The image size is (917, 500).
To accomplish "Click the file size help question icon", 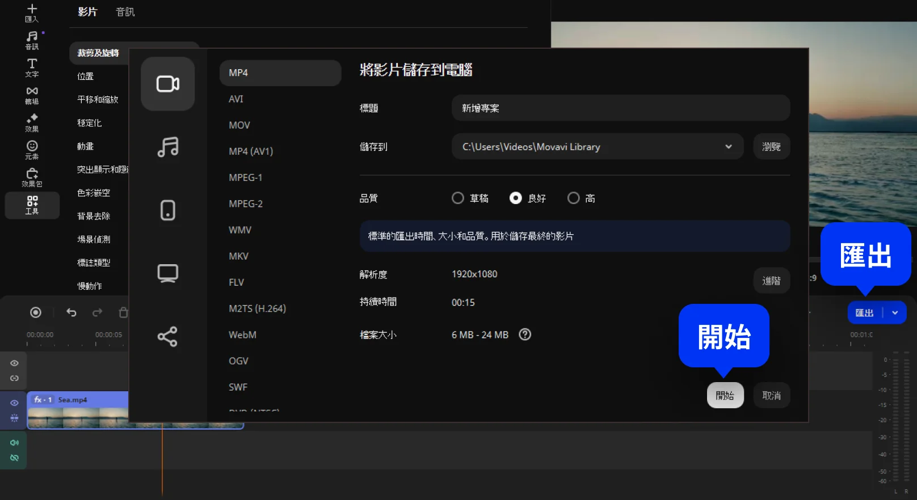I will point(525,334).
